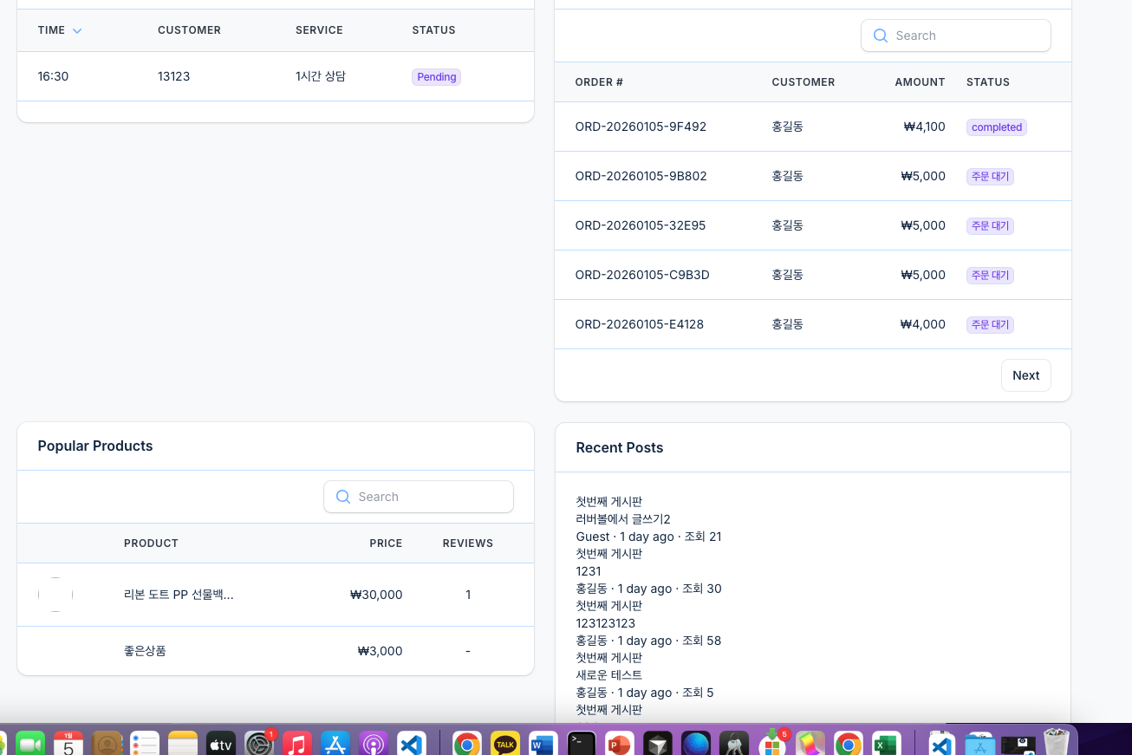Open order ORD-20260105-9F492
This screenshot has width=1132, height=755.
pos(641,127)
